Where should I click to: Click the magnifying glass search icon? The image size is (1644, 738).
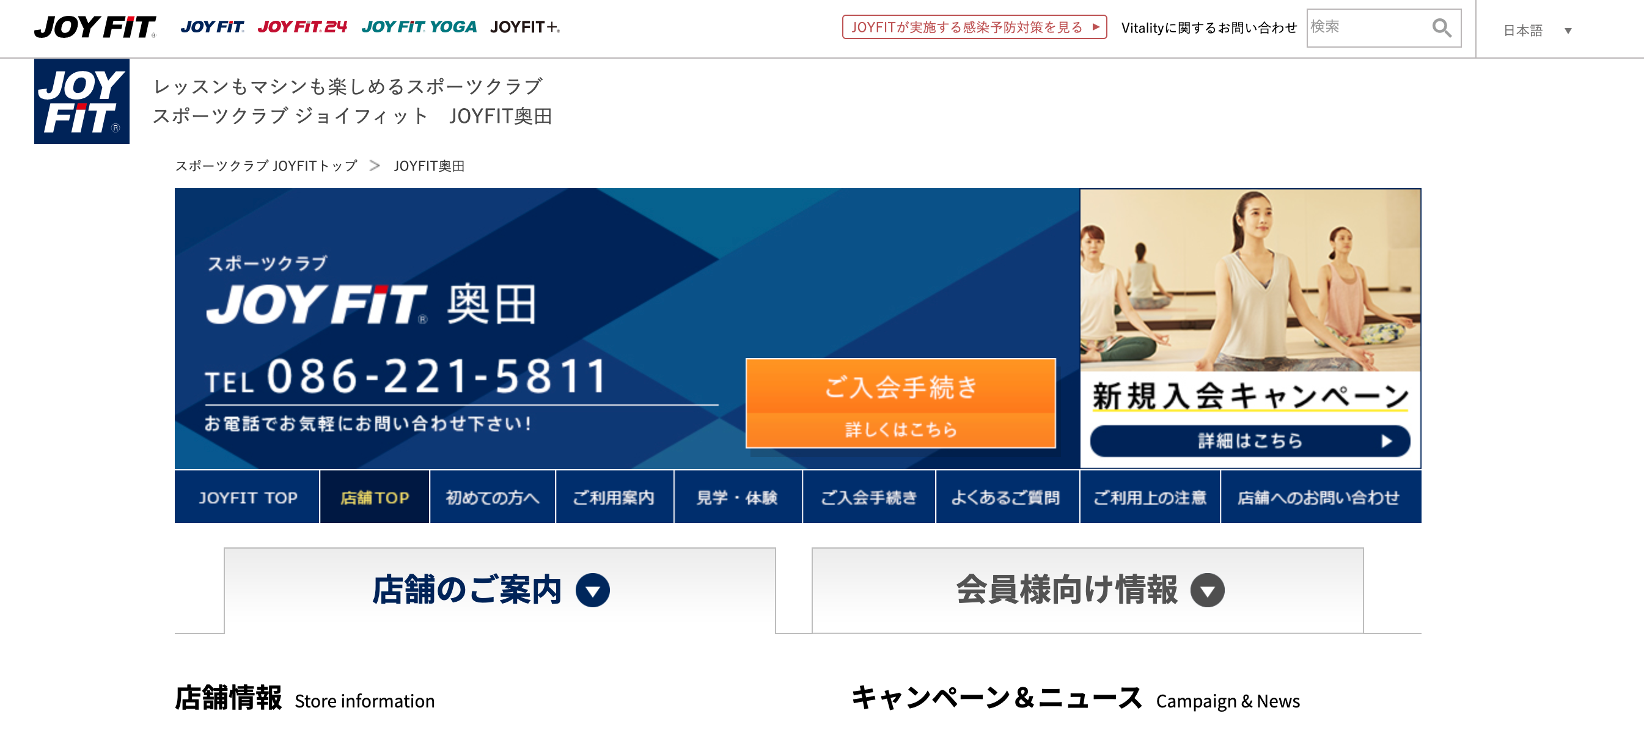[1442, 28]
